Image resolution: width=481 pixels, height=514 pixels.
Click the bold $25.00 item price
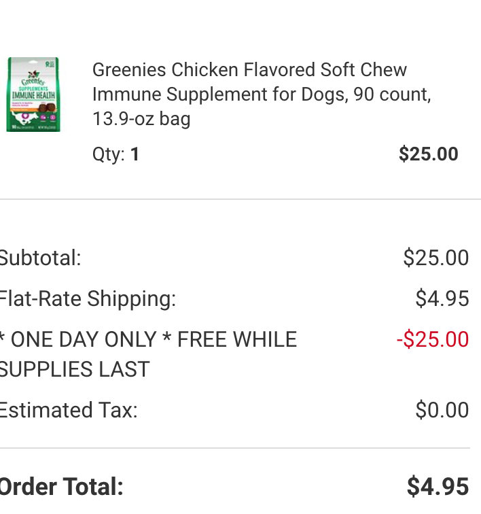(x=428, y=154)
